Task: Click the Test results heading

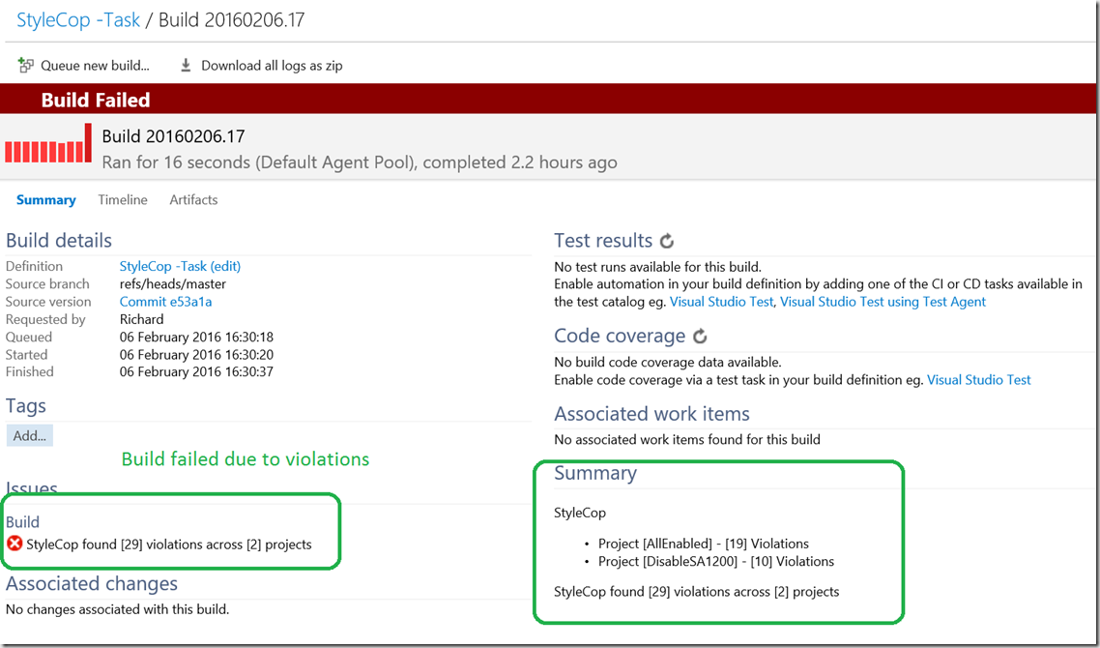Action: pos(603,240)
